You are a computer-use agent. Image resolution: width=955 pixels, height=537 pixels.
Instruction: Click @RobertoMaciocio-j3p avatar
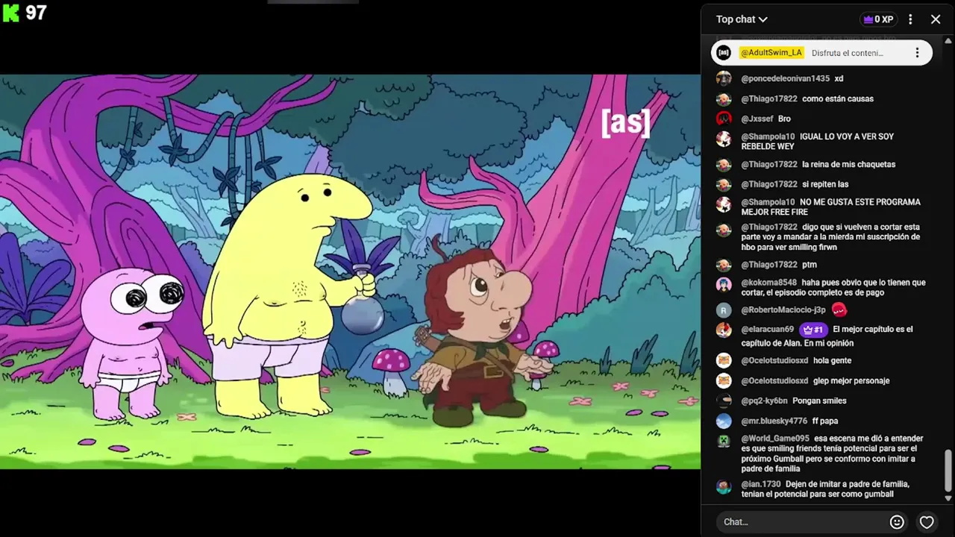pos(724,310)
